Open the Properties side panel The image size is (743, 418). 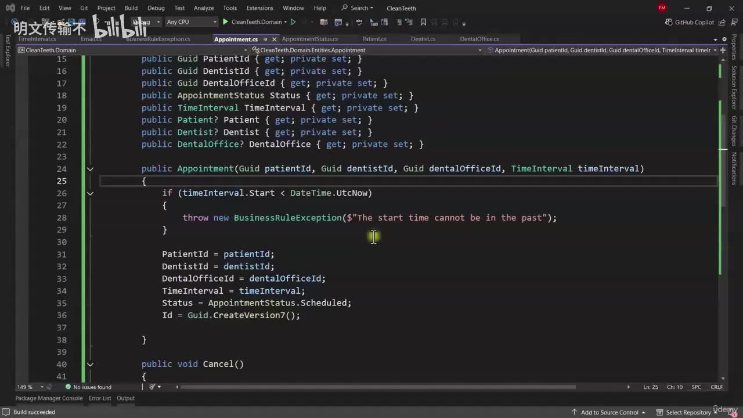(x=734, y=46)
